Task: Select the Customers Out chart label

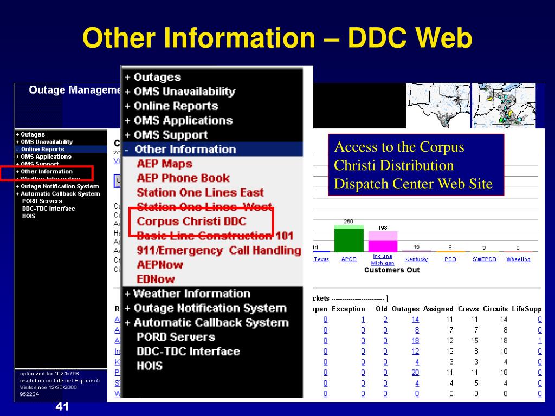Action: point(392,270)
